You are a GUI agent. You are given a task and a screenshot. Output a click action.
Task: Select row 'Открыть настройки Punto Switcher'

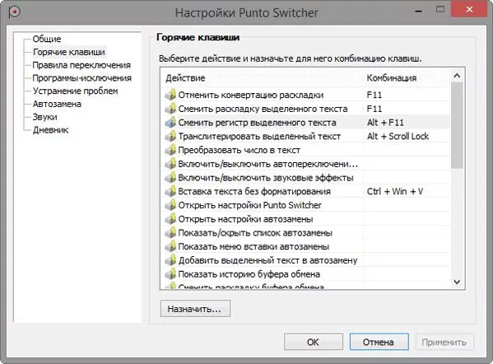click(306, 205)
